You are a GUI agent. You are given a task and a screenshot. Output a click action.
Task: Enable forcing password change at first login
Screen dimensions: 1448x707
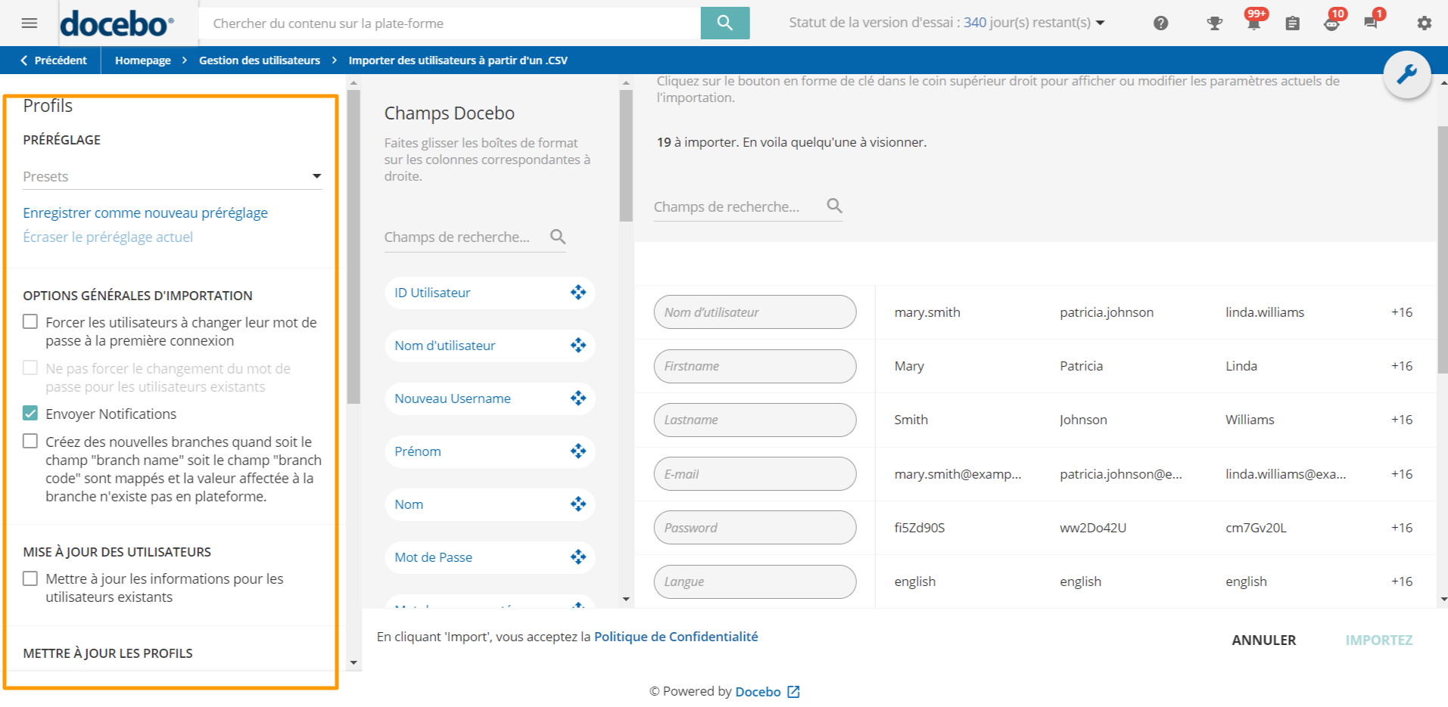pos(30,322)
